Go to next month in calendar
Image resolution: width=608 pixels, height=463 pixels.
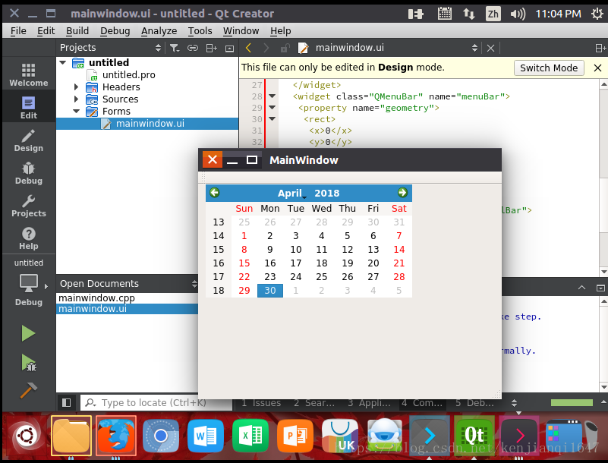(402, 192)
